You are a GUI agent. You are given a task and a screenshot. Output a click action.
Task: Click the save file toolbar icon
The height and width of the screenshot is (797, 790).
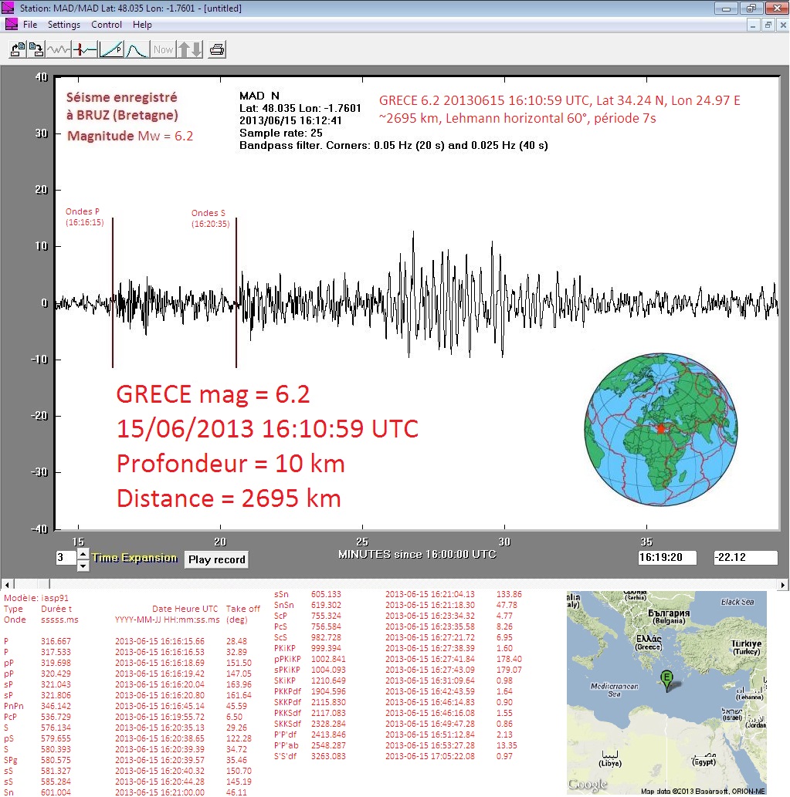coord(36,50)
